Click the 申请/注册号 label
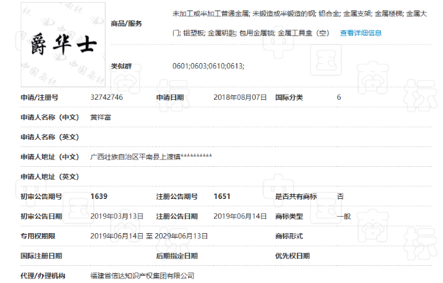 click(39, 97)
